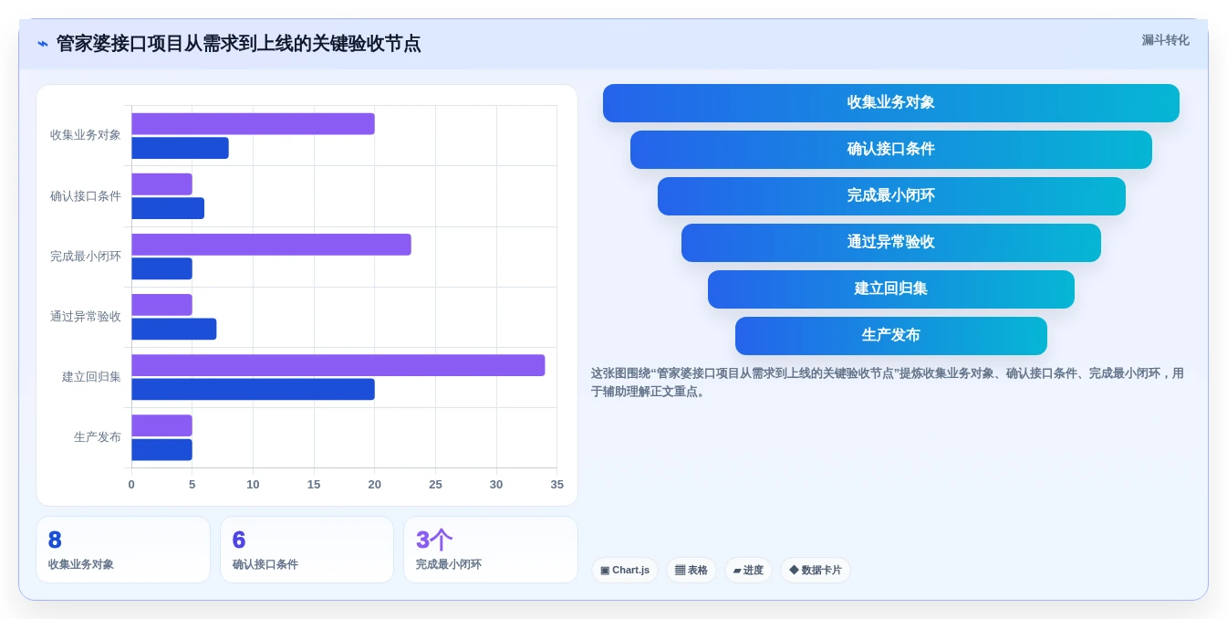
Task: Click the y-axis label 收集业务对象
Action: 86,135
